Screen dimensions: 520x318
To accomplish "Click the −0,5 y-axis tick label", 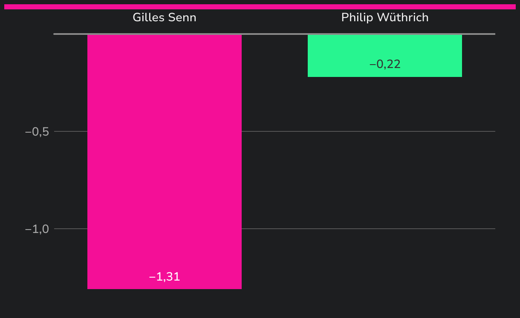I will [37, 132].
